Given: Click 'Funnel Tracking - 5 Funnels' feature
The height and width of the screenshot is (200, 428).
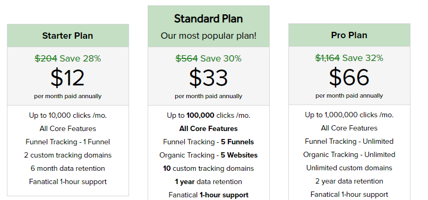Looking at the screenshot, I should point(209,142).
